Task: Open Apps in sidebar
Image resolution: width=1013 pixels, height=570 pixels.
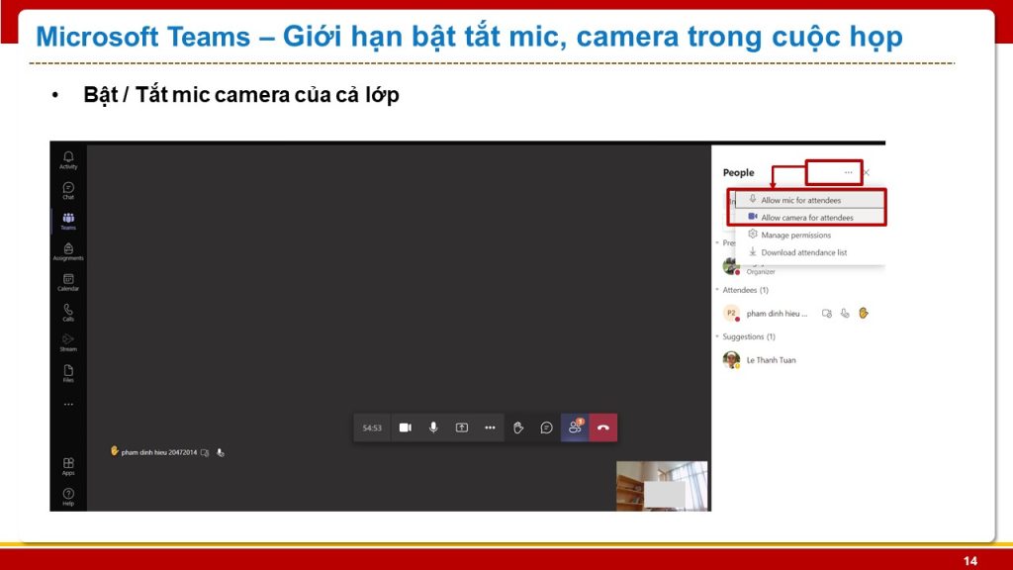Action: point(68,466)
